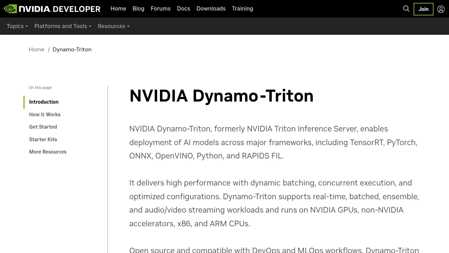Image resolution: width=449 pixels, height=253 pixels.
Task: Click the 'On this page' label
Action: click(40, 87)
